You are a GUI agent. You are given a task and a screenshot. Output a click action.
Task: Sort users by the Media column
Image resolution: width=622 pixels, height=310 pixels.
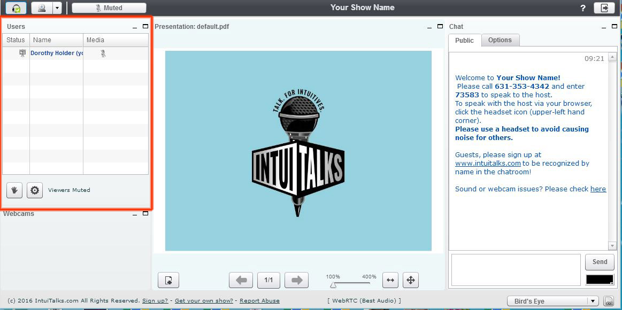point(116,40)
